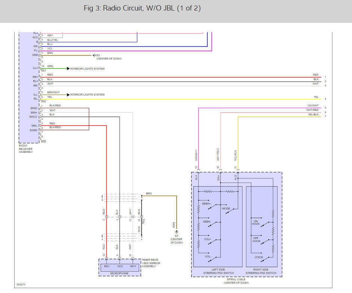
Task: Click 'RIGHT SIDE STEERING PAD SWITCH' caption
Action: pos(261,271)
